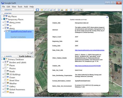Open the geomorphometry.org Data_Order_URL link
The height and width of the screenshot is (98, 123).
(x=90, y=50)
